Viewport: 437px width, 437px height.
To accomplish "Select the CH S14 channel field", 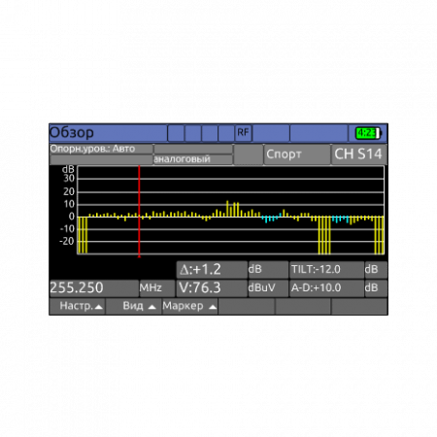I will pos(358,154).
